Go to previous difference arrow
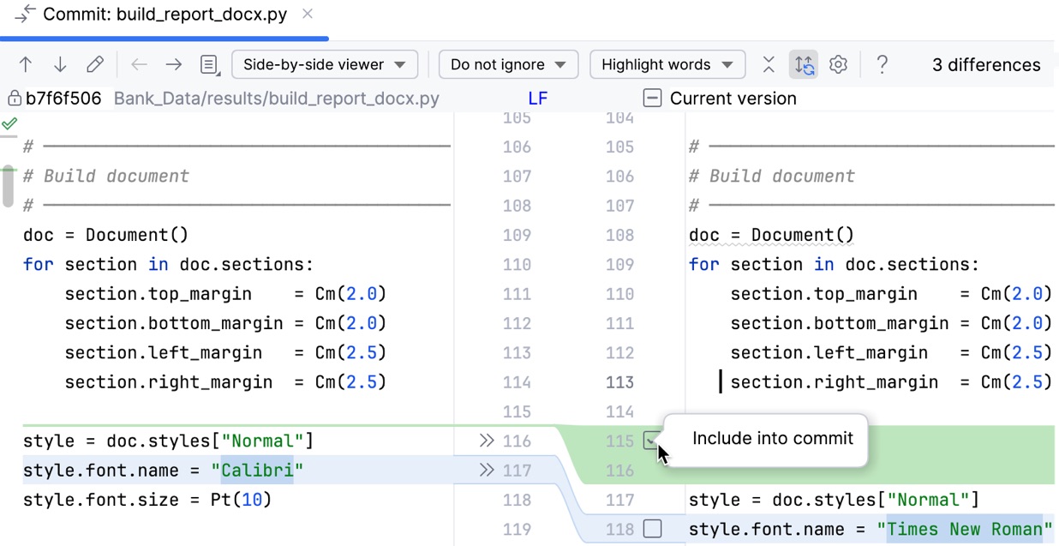 tap(26, 64)
